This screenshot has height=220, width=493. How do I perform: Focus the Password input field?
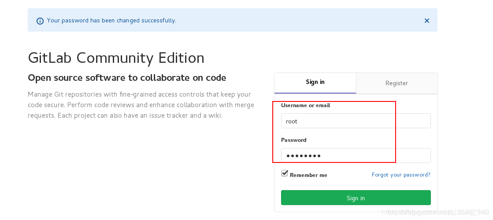[x=356, y=155]
